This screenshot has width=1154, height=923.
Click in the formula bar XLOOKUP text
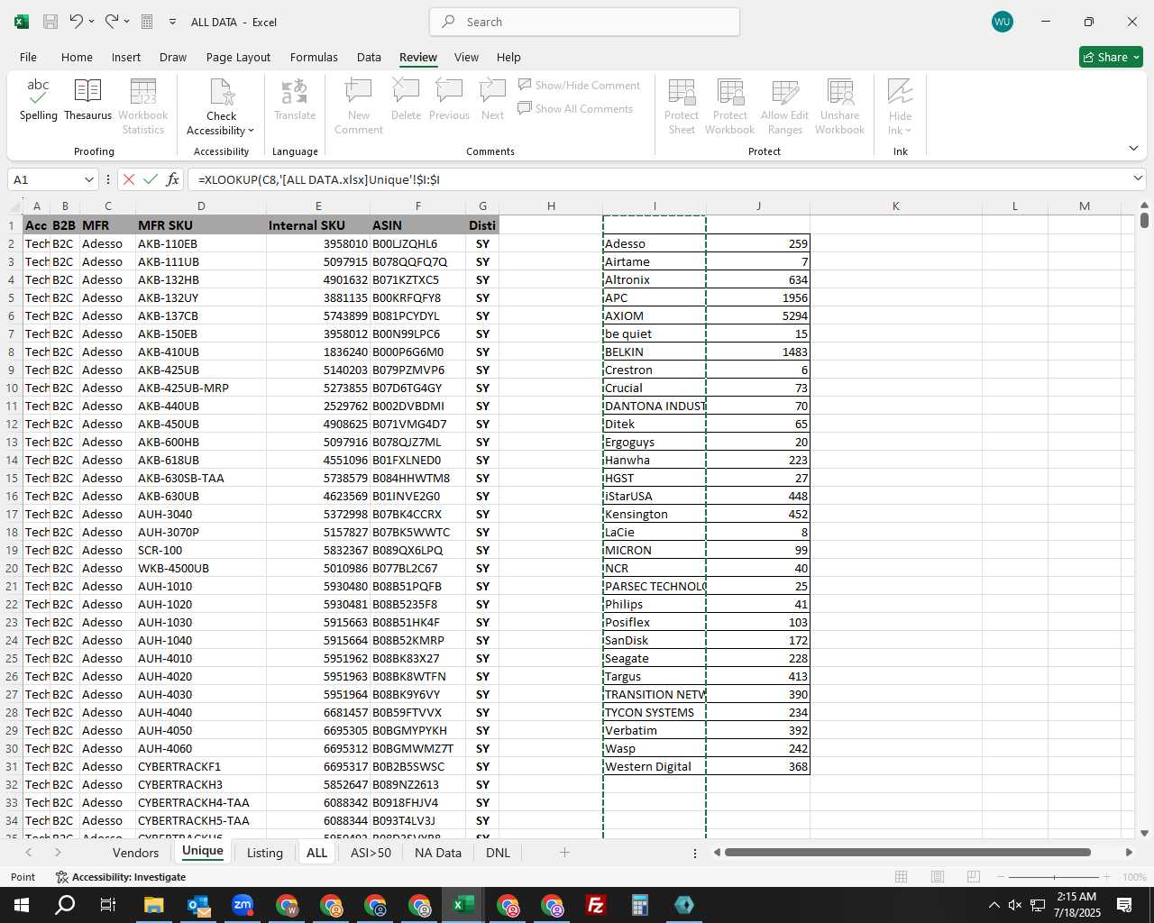point(319,179)
